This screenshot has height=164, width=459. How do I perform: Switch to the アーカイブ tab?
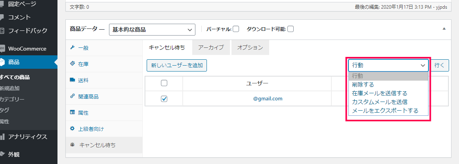pyautogui.click(x=211, y=47)
